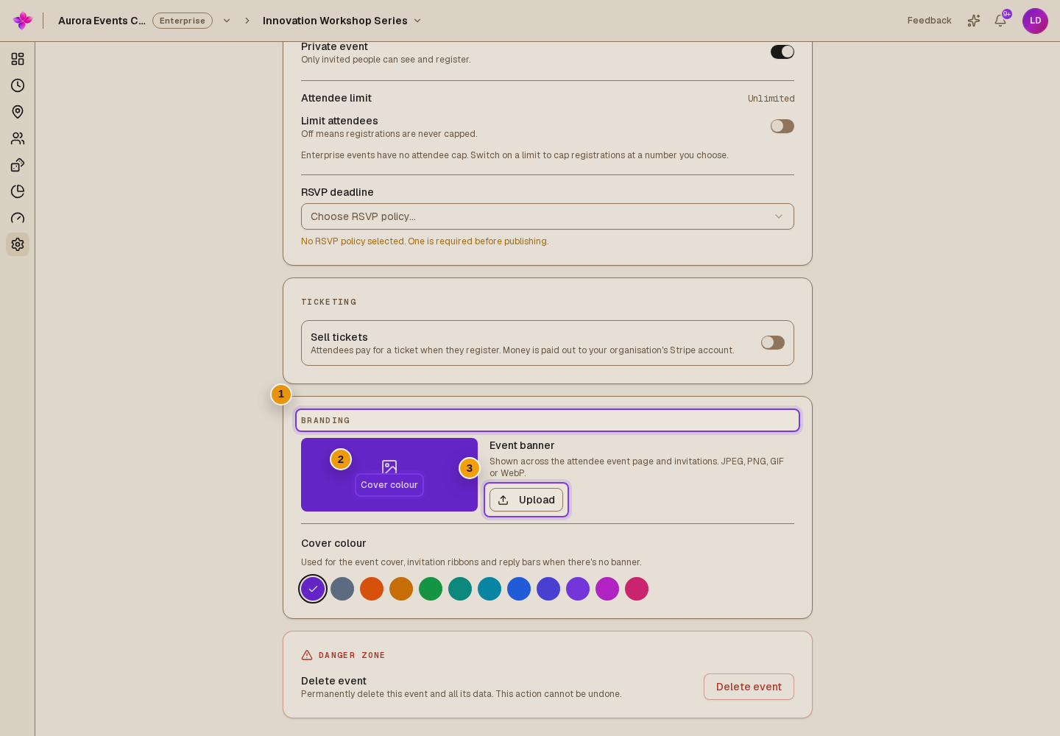Choose the bright green cover colour swatch

(431, 589)
